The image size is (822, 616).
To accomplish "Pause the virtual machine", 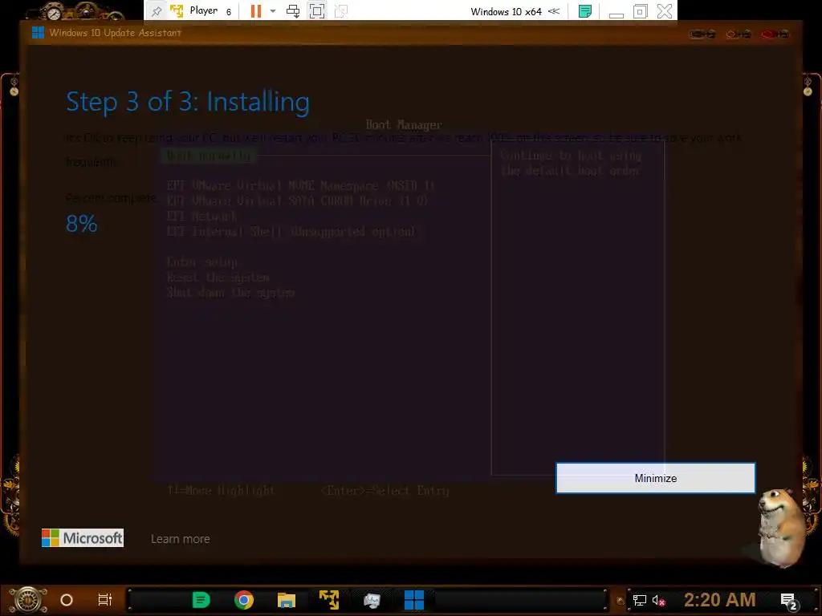I will [x=256, y=11].
